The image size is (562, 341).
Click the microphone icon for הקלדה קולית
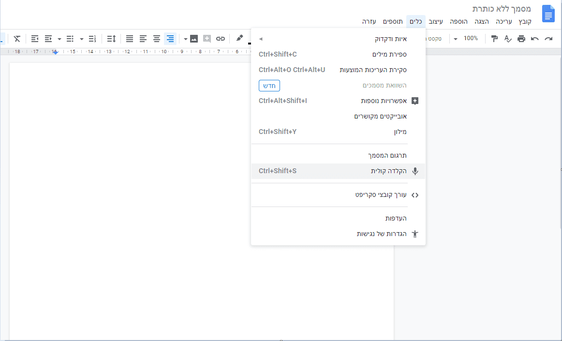415,171
